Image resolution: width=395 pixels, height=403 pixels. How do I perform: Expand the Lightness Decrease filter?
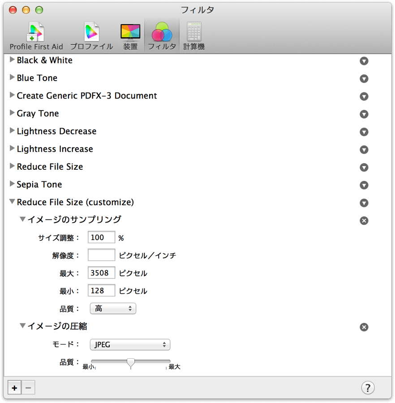(x=12, y=131)
